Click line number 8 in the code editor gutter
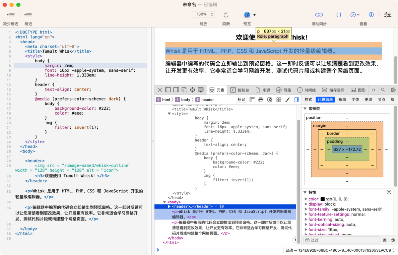 coord(10,66)
